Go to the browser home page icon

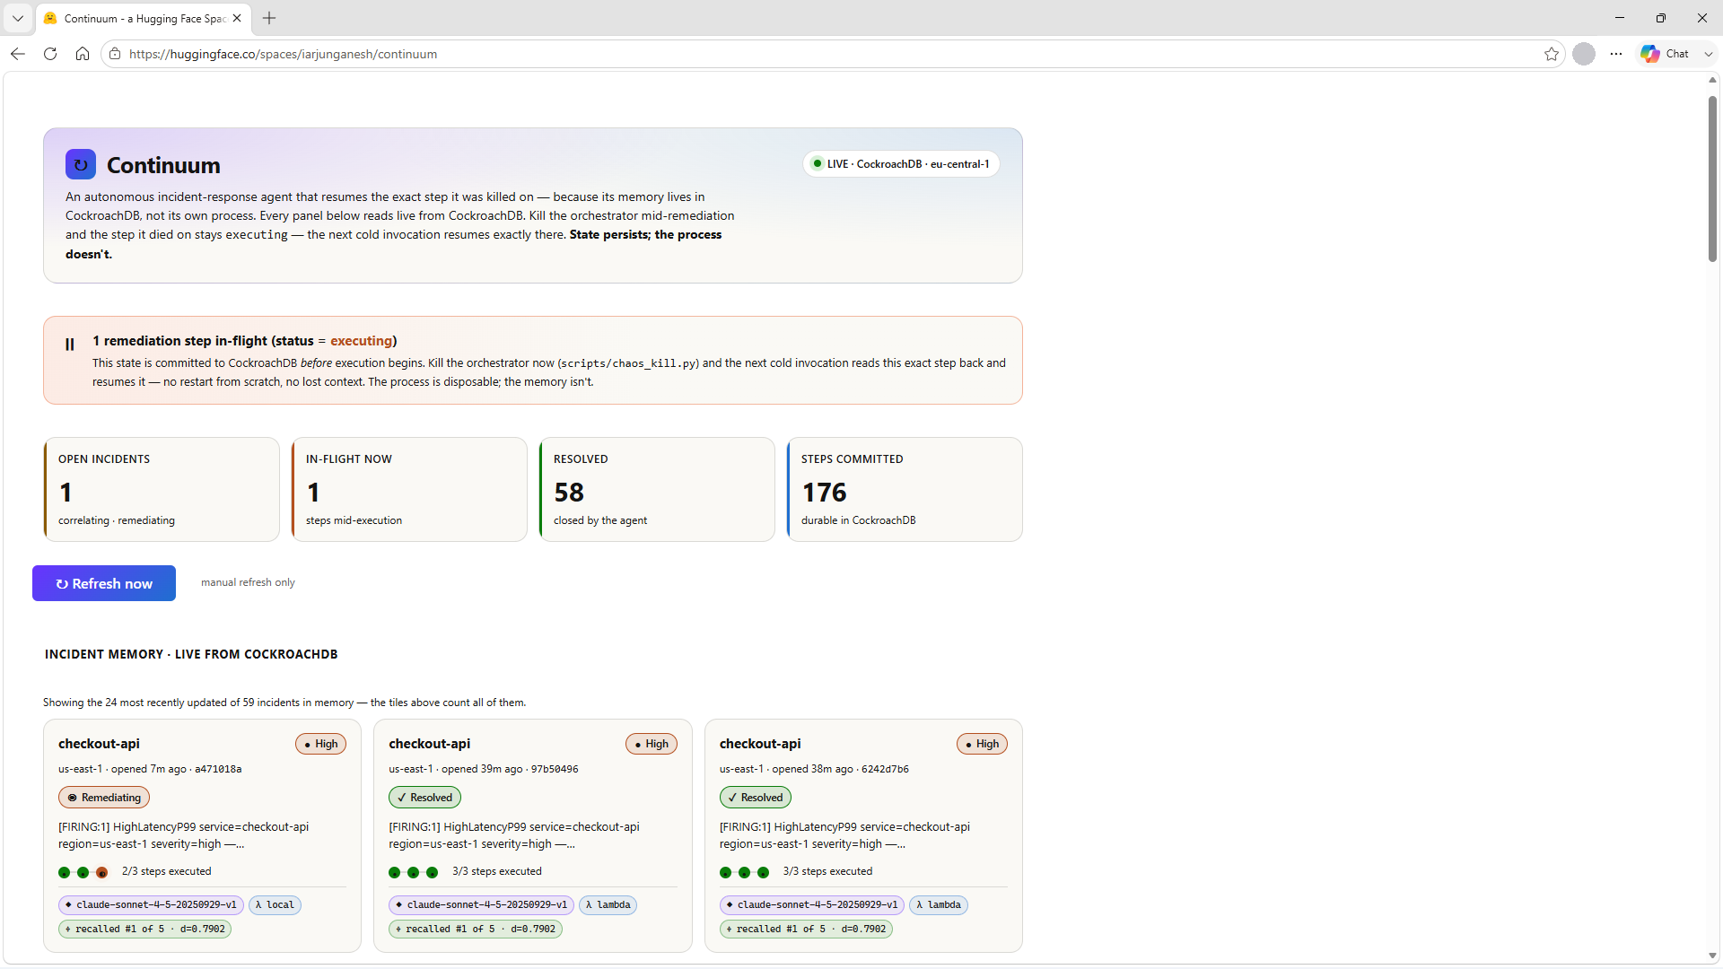[x=83, y=54]
